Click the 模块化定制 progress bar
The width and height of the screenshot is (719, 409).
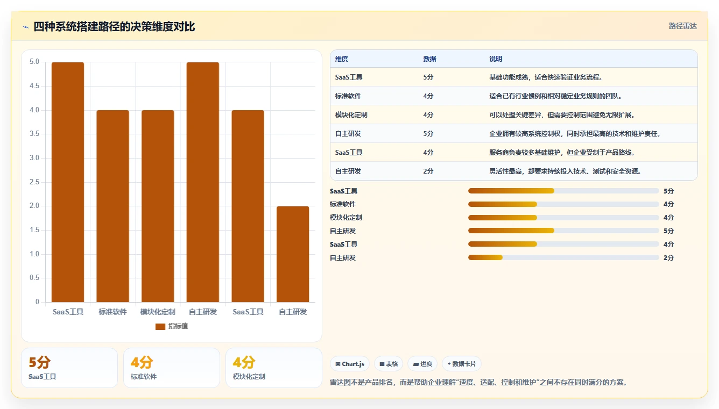pos(563,218)
